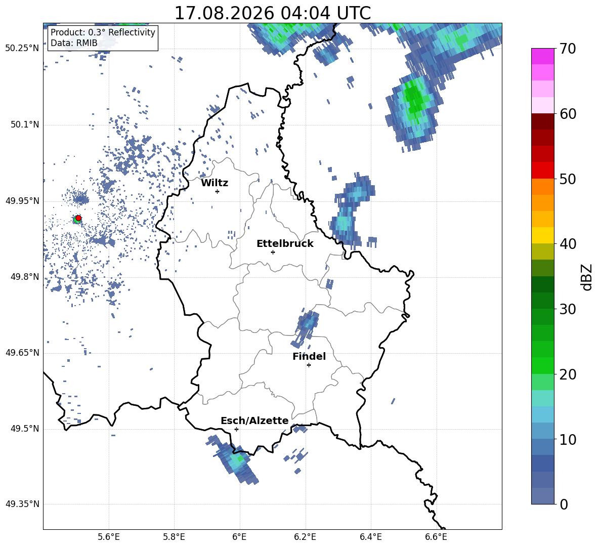Click the red radar site marker dot
This screenshot has height=547, width=599.
tap(78, 218)
